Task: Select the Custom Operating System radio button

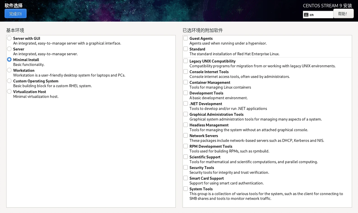Action: click(x=9, y=81)
